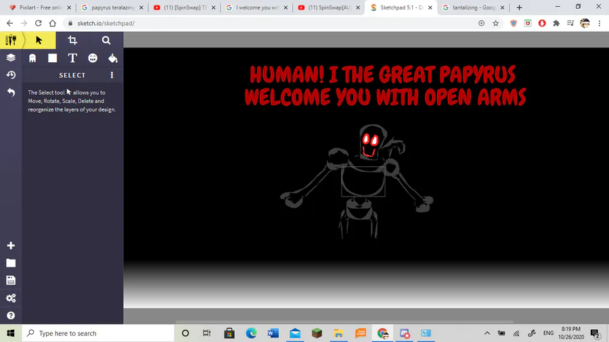Open the Extensions puzzle icon

tap(556, 23)
